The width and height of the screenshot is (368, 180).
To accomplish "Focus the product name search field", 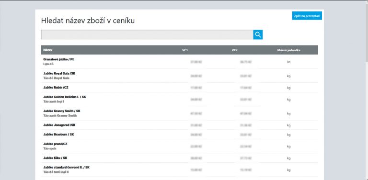I will (147, 34).
